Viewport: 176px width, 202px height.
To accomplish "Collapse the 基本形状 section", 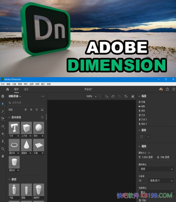I will (10, 117).
